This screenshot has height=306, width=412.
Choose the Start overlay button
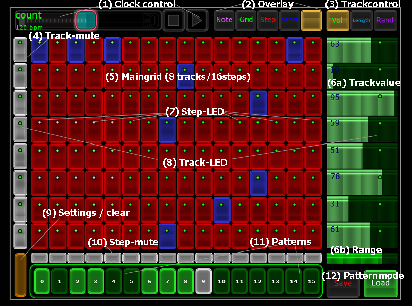click(289, 21)
